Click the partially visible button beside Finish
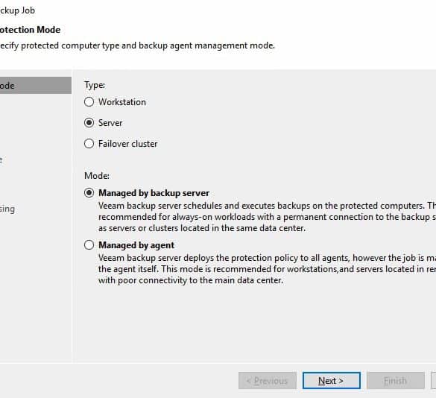The width and height of the screenshot is (436, 398). pyautogui.click(x=433, y=380)
